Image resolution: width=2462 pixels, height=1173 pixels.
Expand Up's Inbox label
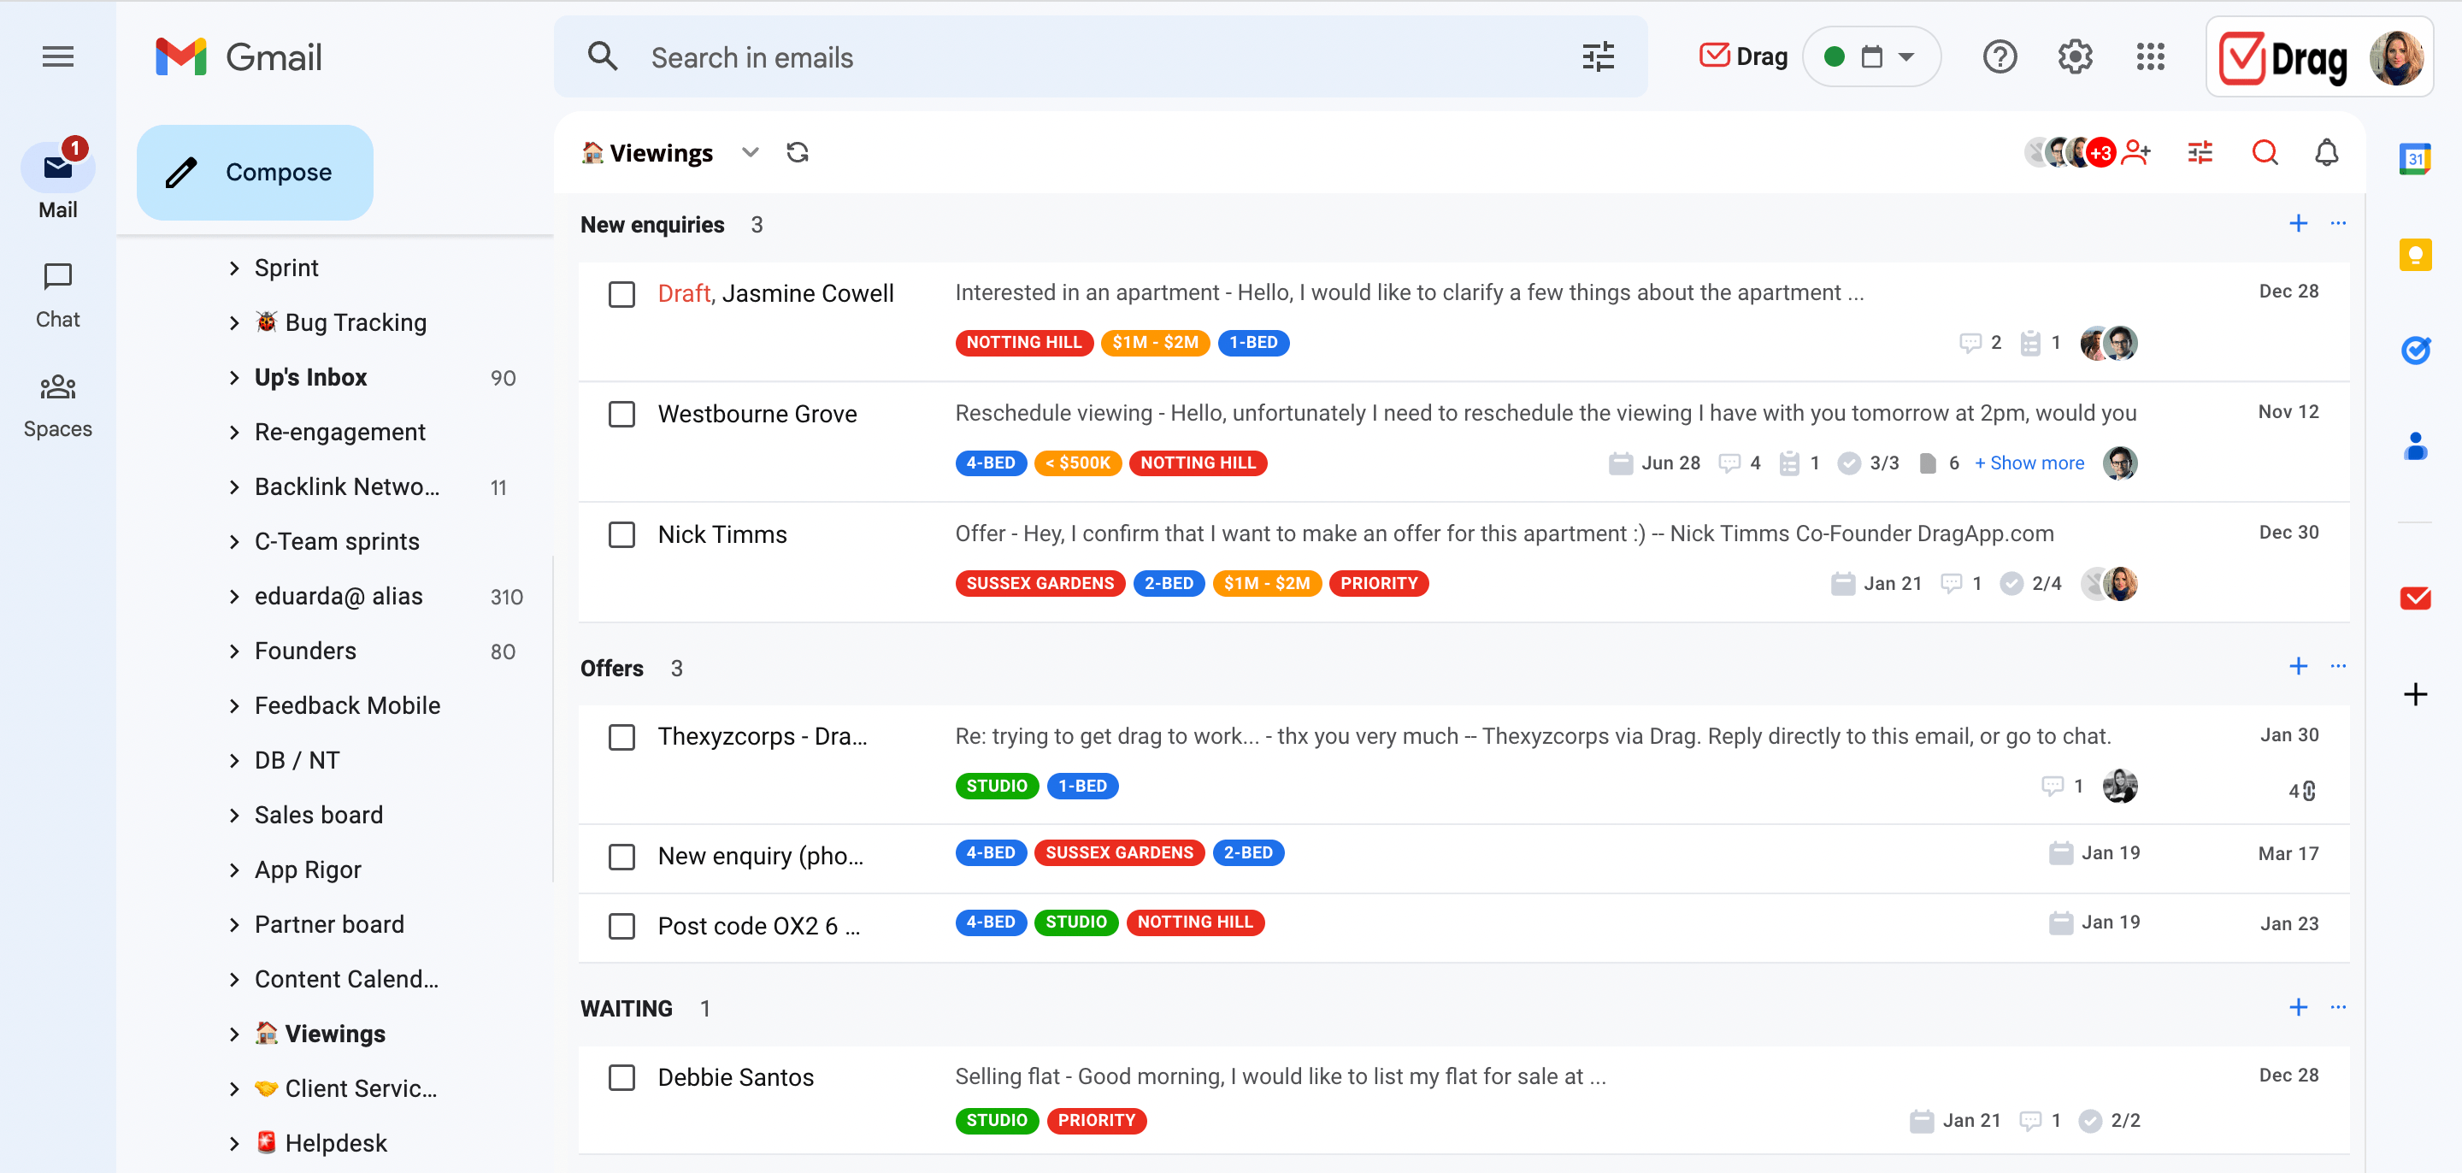234,379
